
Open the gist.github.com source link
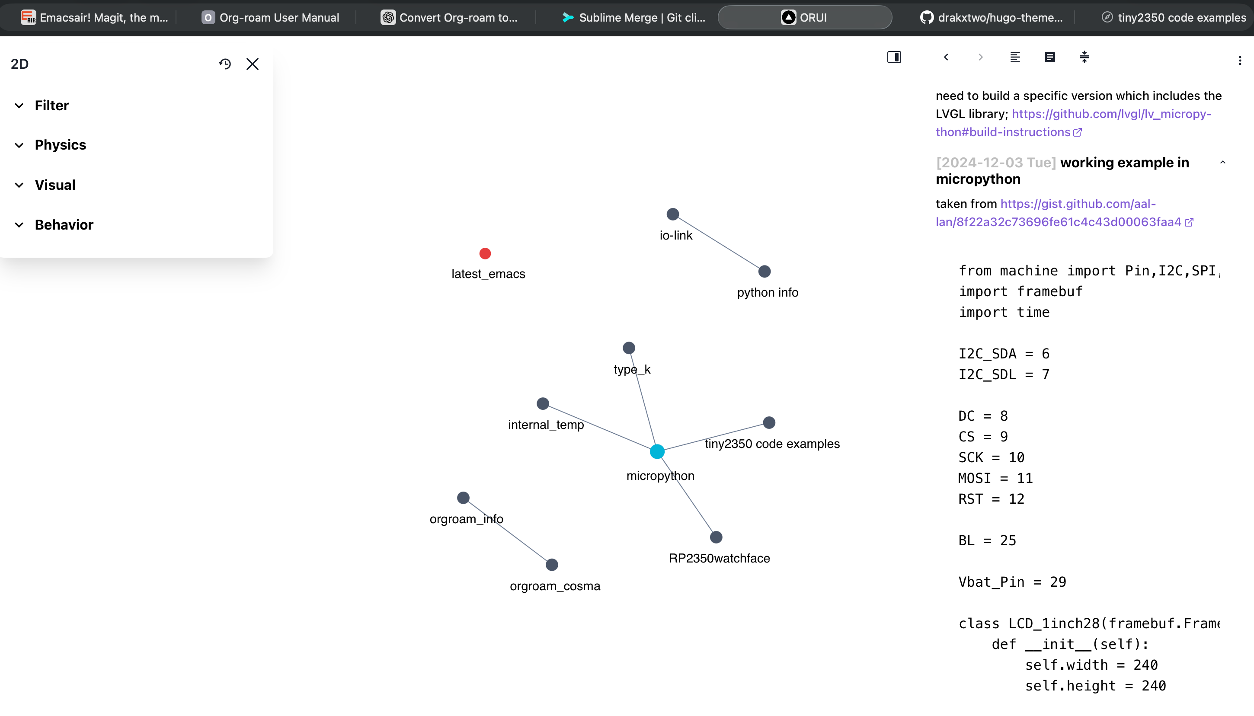click(x=1078, y=204)
